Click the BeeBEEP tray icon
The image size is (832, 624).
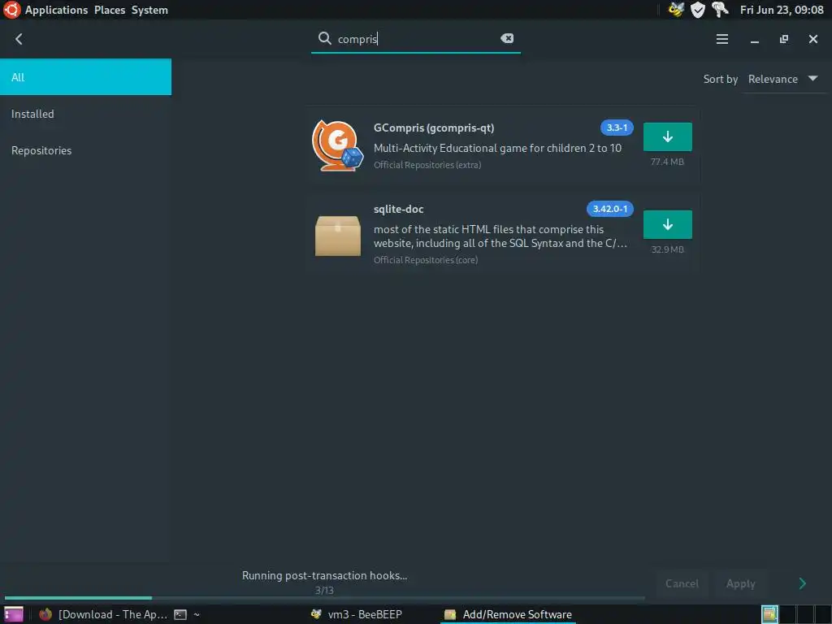click(x=677, y=10)
